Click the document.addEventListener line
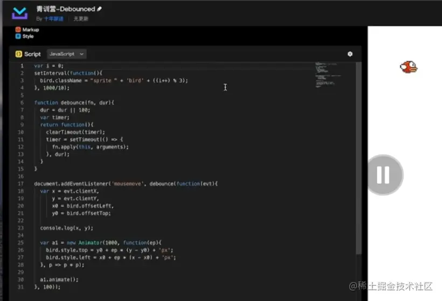 [126, 184]
